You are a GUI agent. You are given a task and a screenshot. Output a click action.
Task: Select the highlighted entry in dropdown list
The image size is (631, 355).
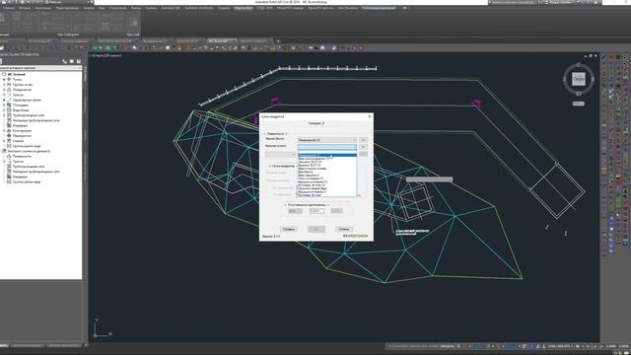click(x=327, y=155)
